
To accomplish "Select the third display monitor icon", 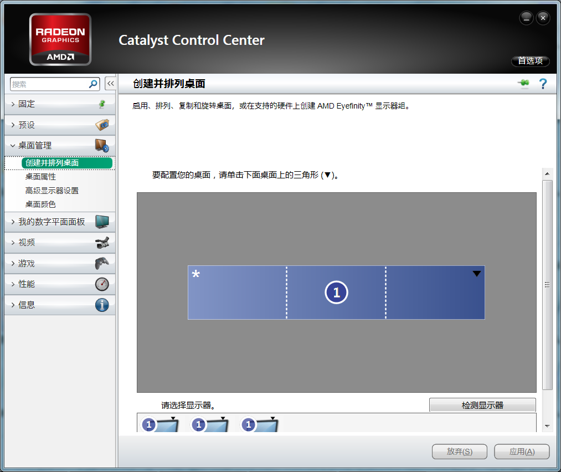I will pos(259,424).
